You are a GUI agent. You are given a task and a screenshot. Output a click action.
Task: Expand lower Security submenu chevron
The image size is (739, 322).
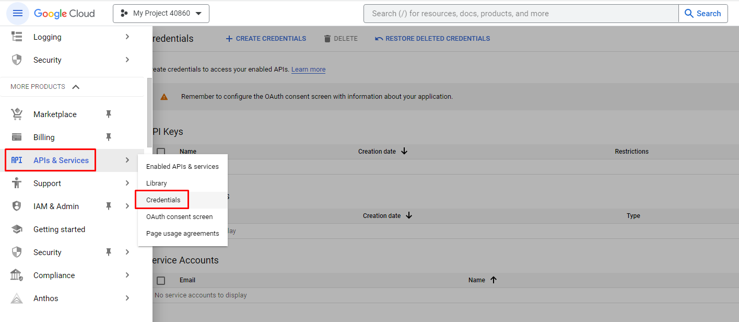point(127,252)
